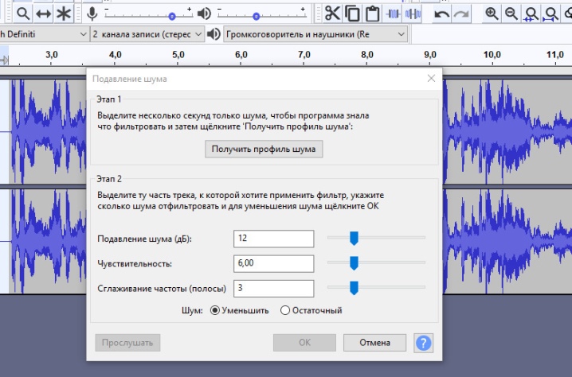
Task: Select the Multi-tool asterisk icon
Action: click(x=64, y=14)
